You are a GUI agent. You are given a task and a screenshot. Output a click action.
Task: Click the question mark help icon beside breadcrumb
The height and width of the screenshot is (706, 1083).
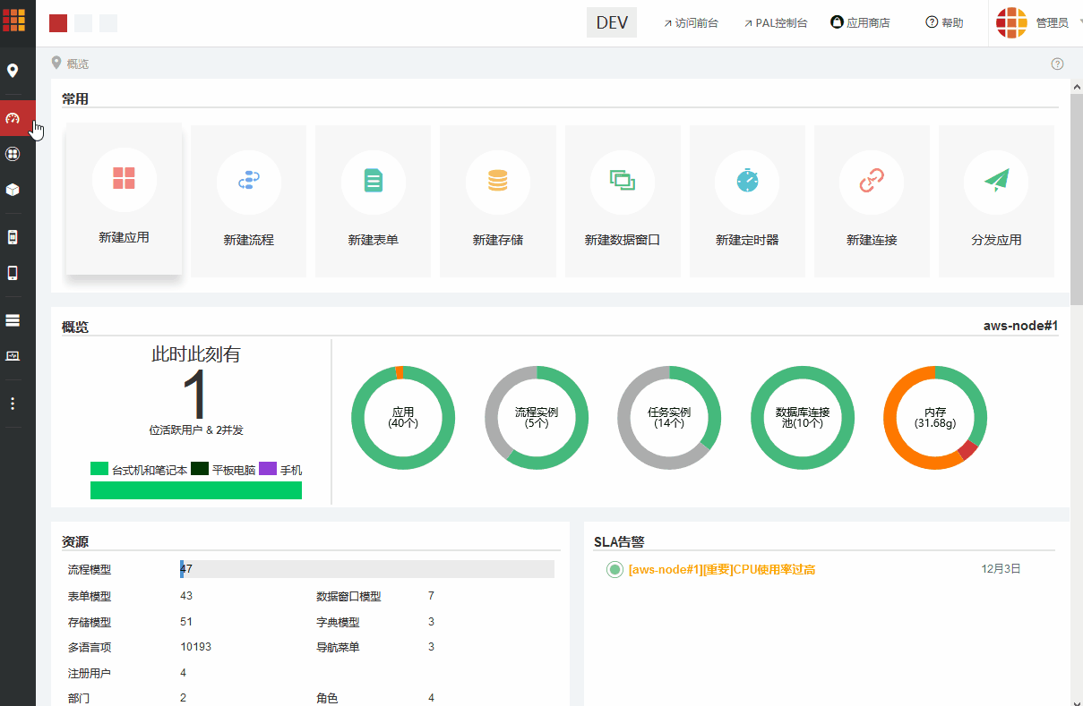tap(1057, 64)
